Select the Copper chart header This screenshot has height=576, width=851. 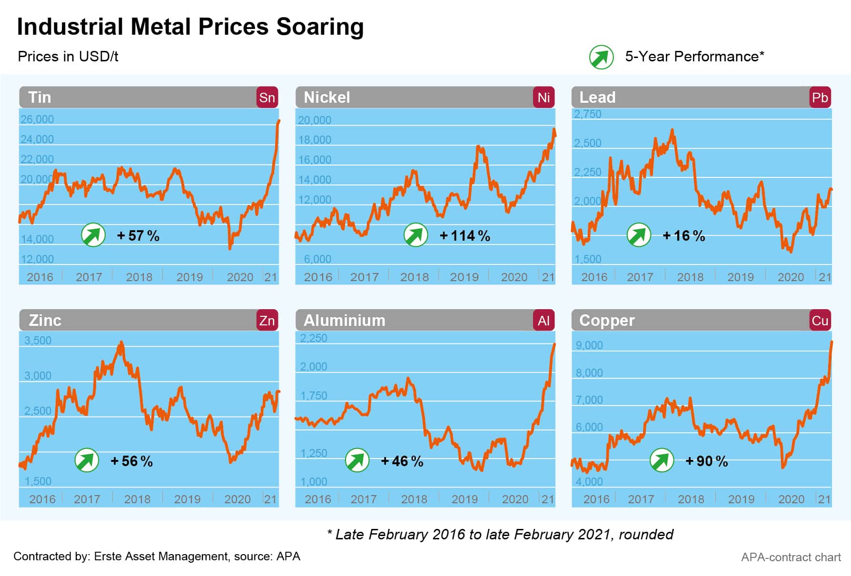(690, 321)
